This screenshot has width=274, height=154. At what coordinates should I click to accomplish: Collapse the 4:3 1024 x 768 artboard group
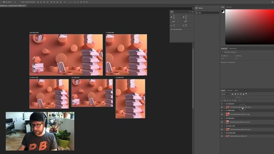[224, 126]
